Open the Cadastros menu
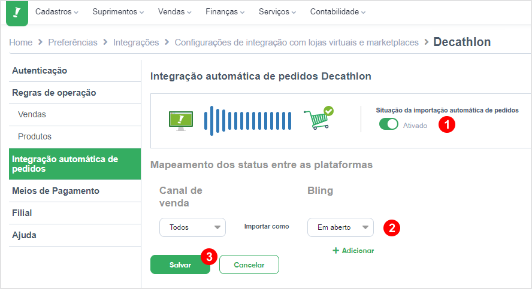This screenshot has height=289, width=532. coord(57,12)
